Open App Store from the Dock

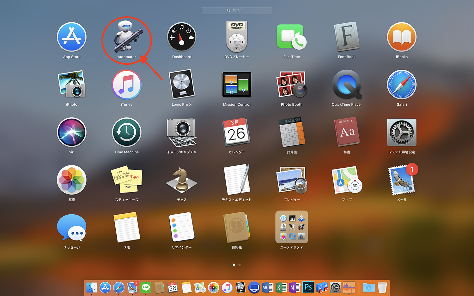[x=105, y=287]
